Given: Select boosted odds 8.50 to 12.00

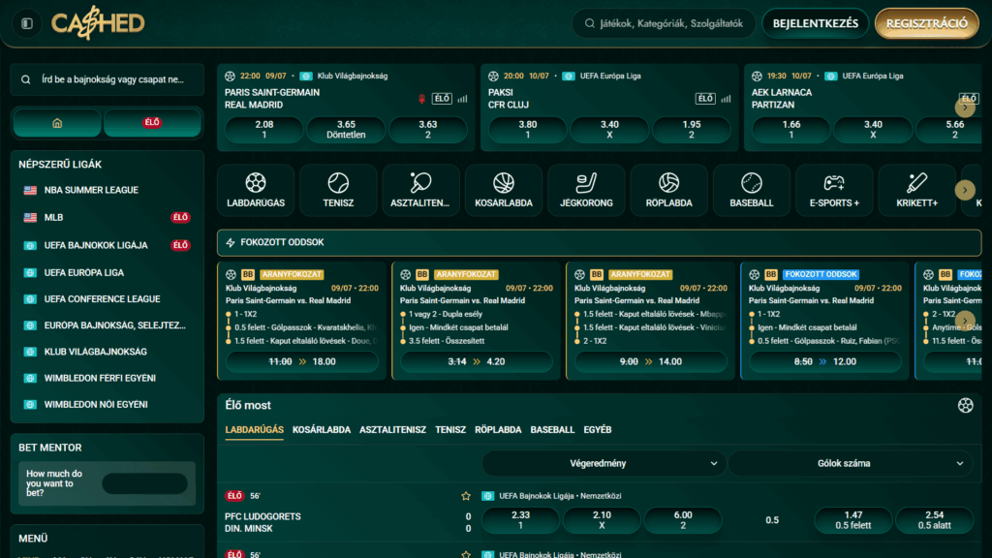Looking at the screenshot, I should click(x=825, y=362).
